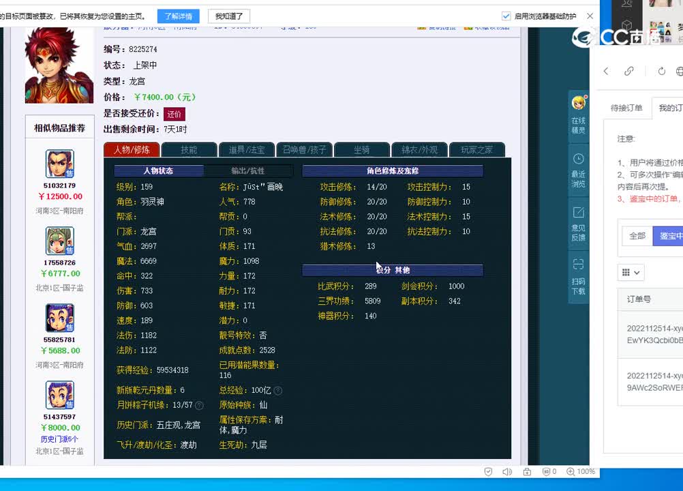683x491 pixels.
Task: Switch to 坐骑 tab
Action: (361, 149)
